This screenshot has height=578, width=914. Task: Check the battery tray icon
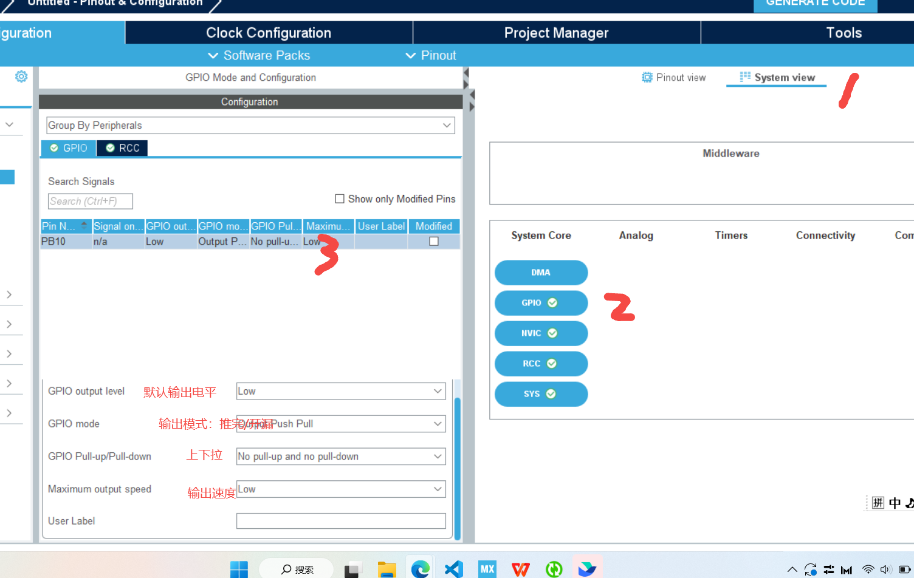(x=905, y=569)
